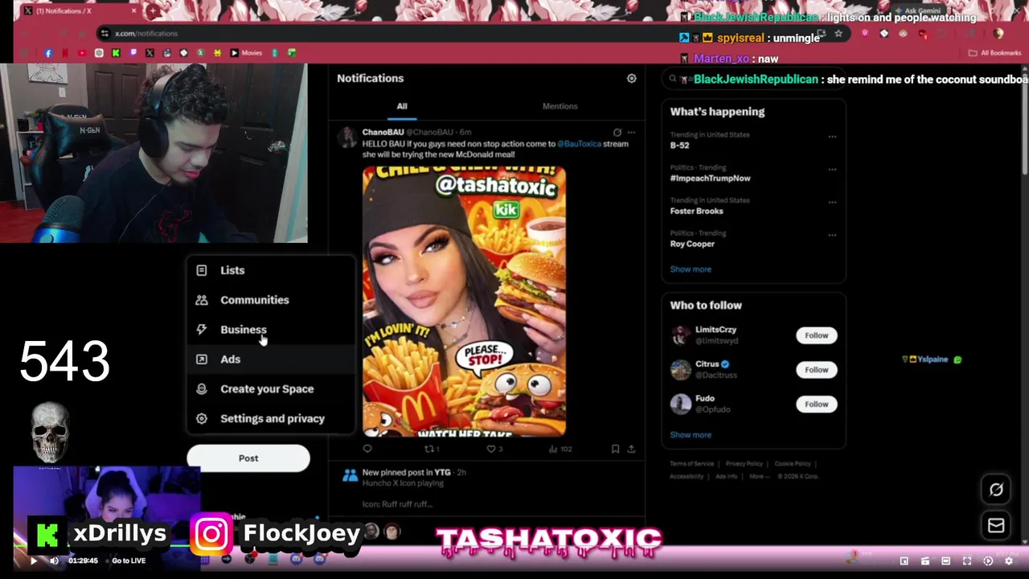The image size is (1029, 579).
Task: Share ChanoBAU's post
Action: point(631,449)
